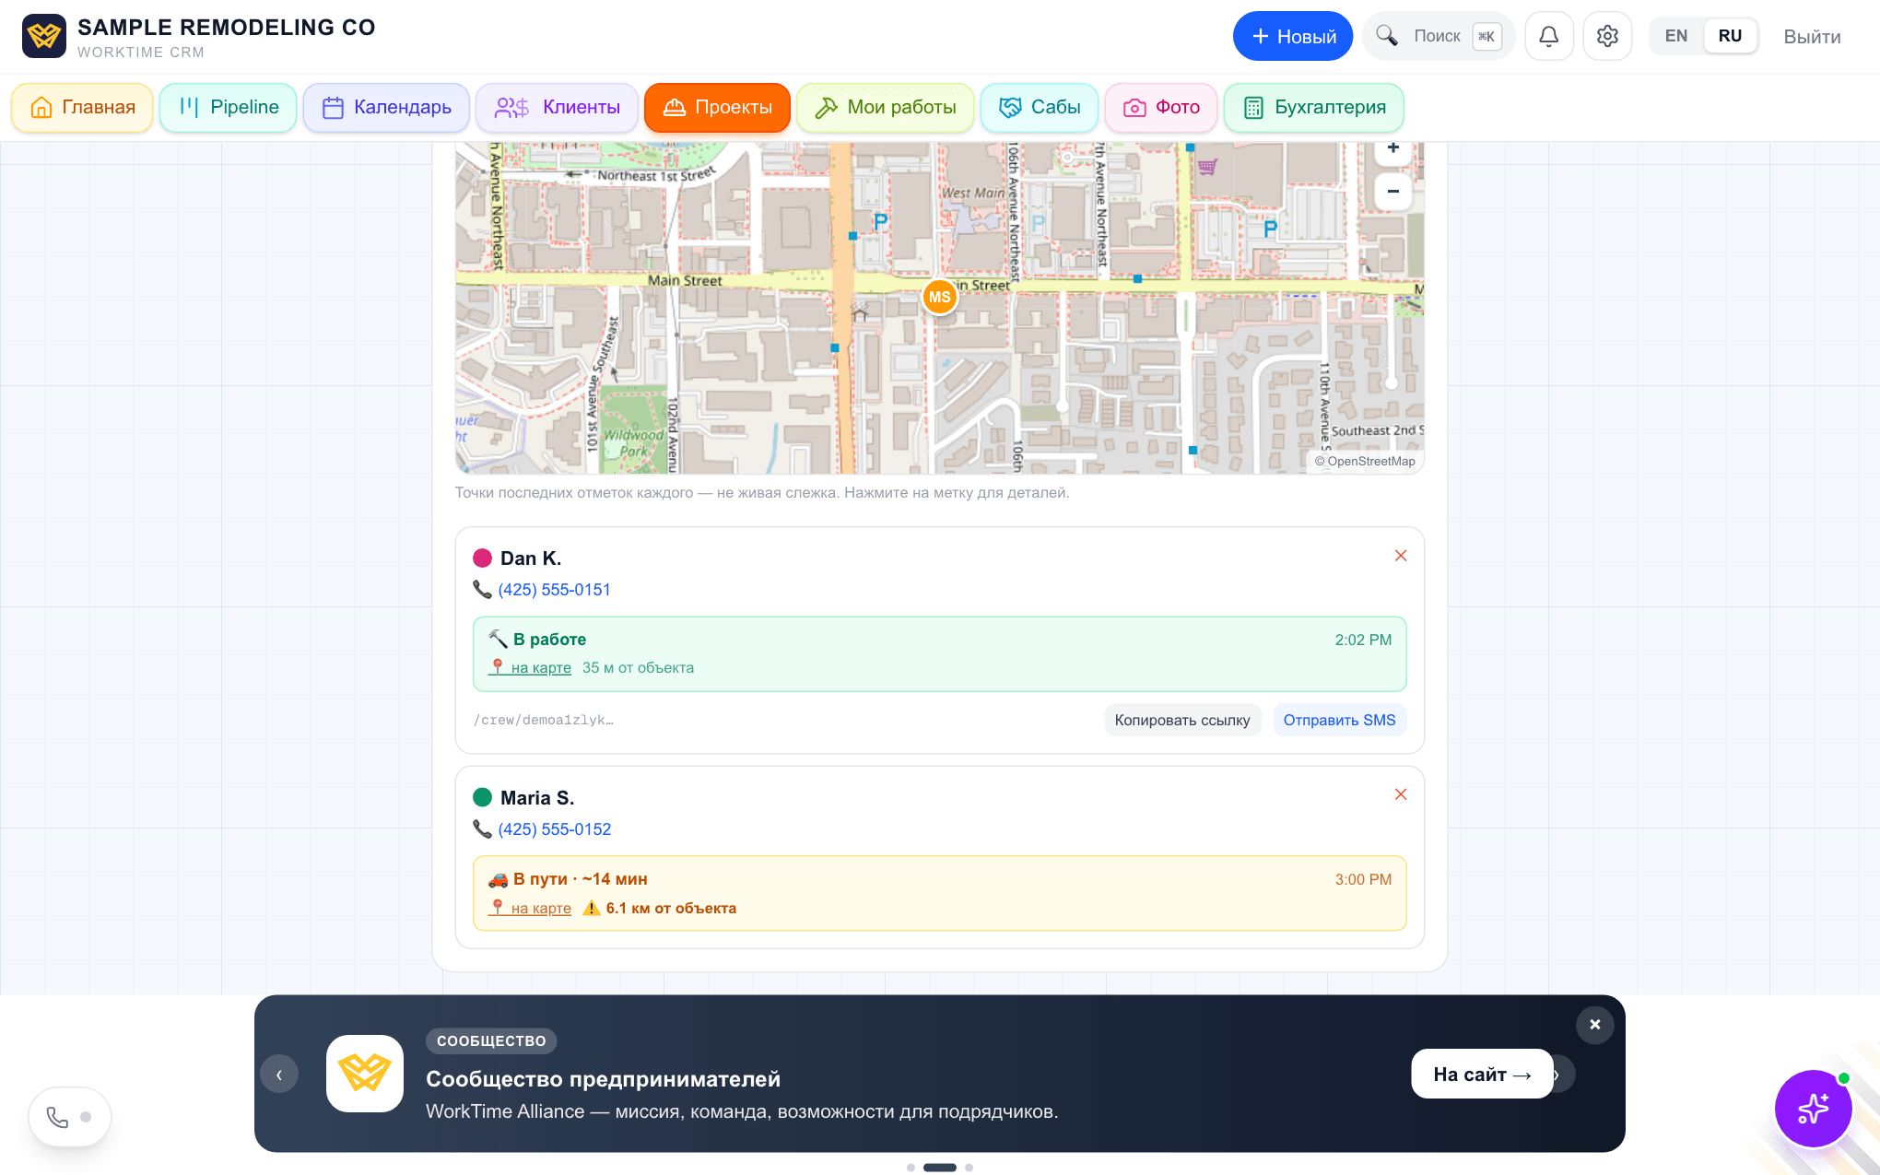Screen dimensions: 1880x1175
Task: Click Выйти to log out
Action: pyautogui.click(x=1812, y=37)
